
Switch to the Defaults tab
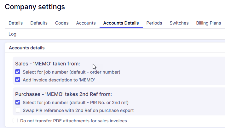pos(39,23)
